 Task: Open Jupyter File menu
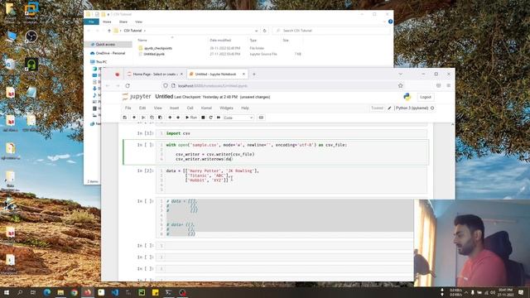[x=128, y=108]
